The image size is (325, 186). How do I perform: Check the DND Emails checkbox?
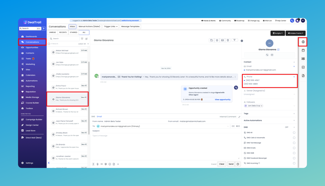(x=294, y=148)
